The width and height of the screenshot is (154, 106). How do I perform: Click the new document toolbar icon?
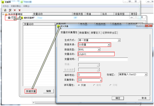tap(5, 10)
